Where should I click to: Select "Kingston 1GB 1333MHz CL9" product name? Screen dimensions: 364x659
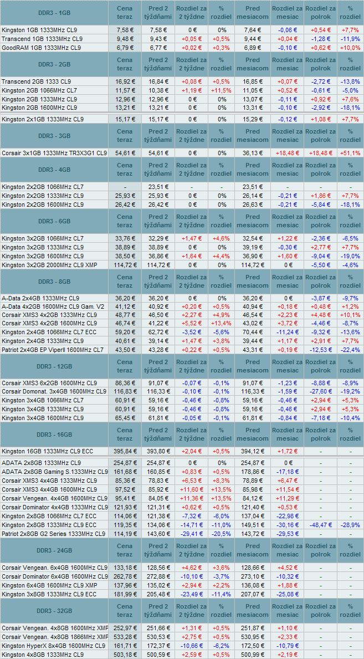pos(39,30)
